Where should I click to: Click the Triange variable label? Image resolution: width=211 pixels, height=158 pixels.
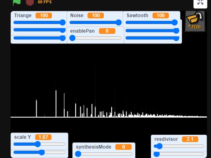[23, 15]
